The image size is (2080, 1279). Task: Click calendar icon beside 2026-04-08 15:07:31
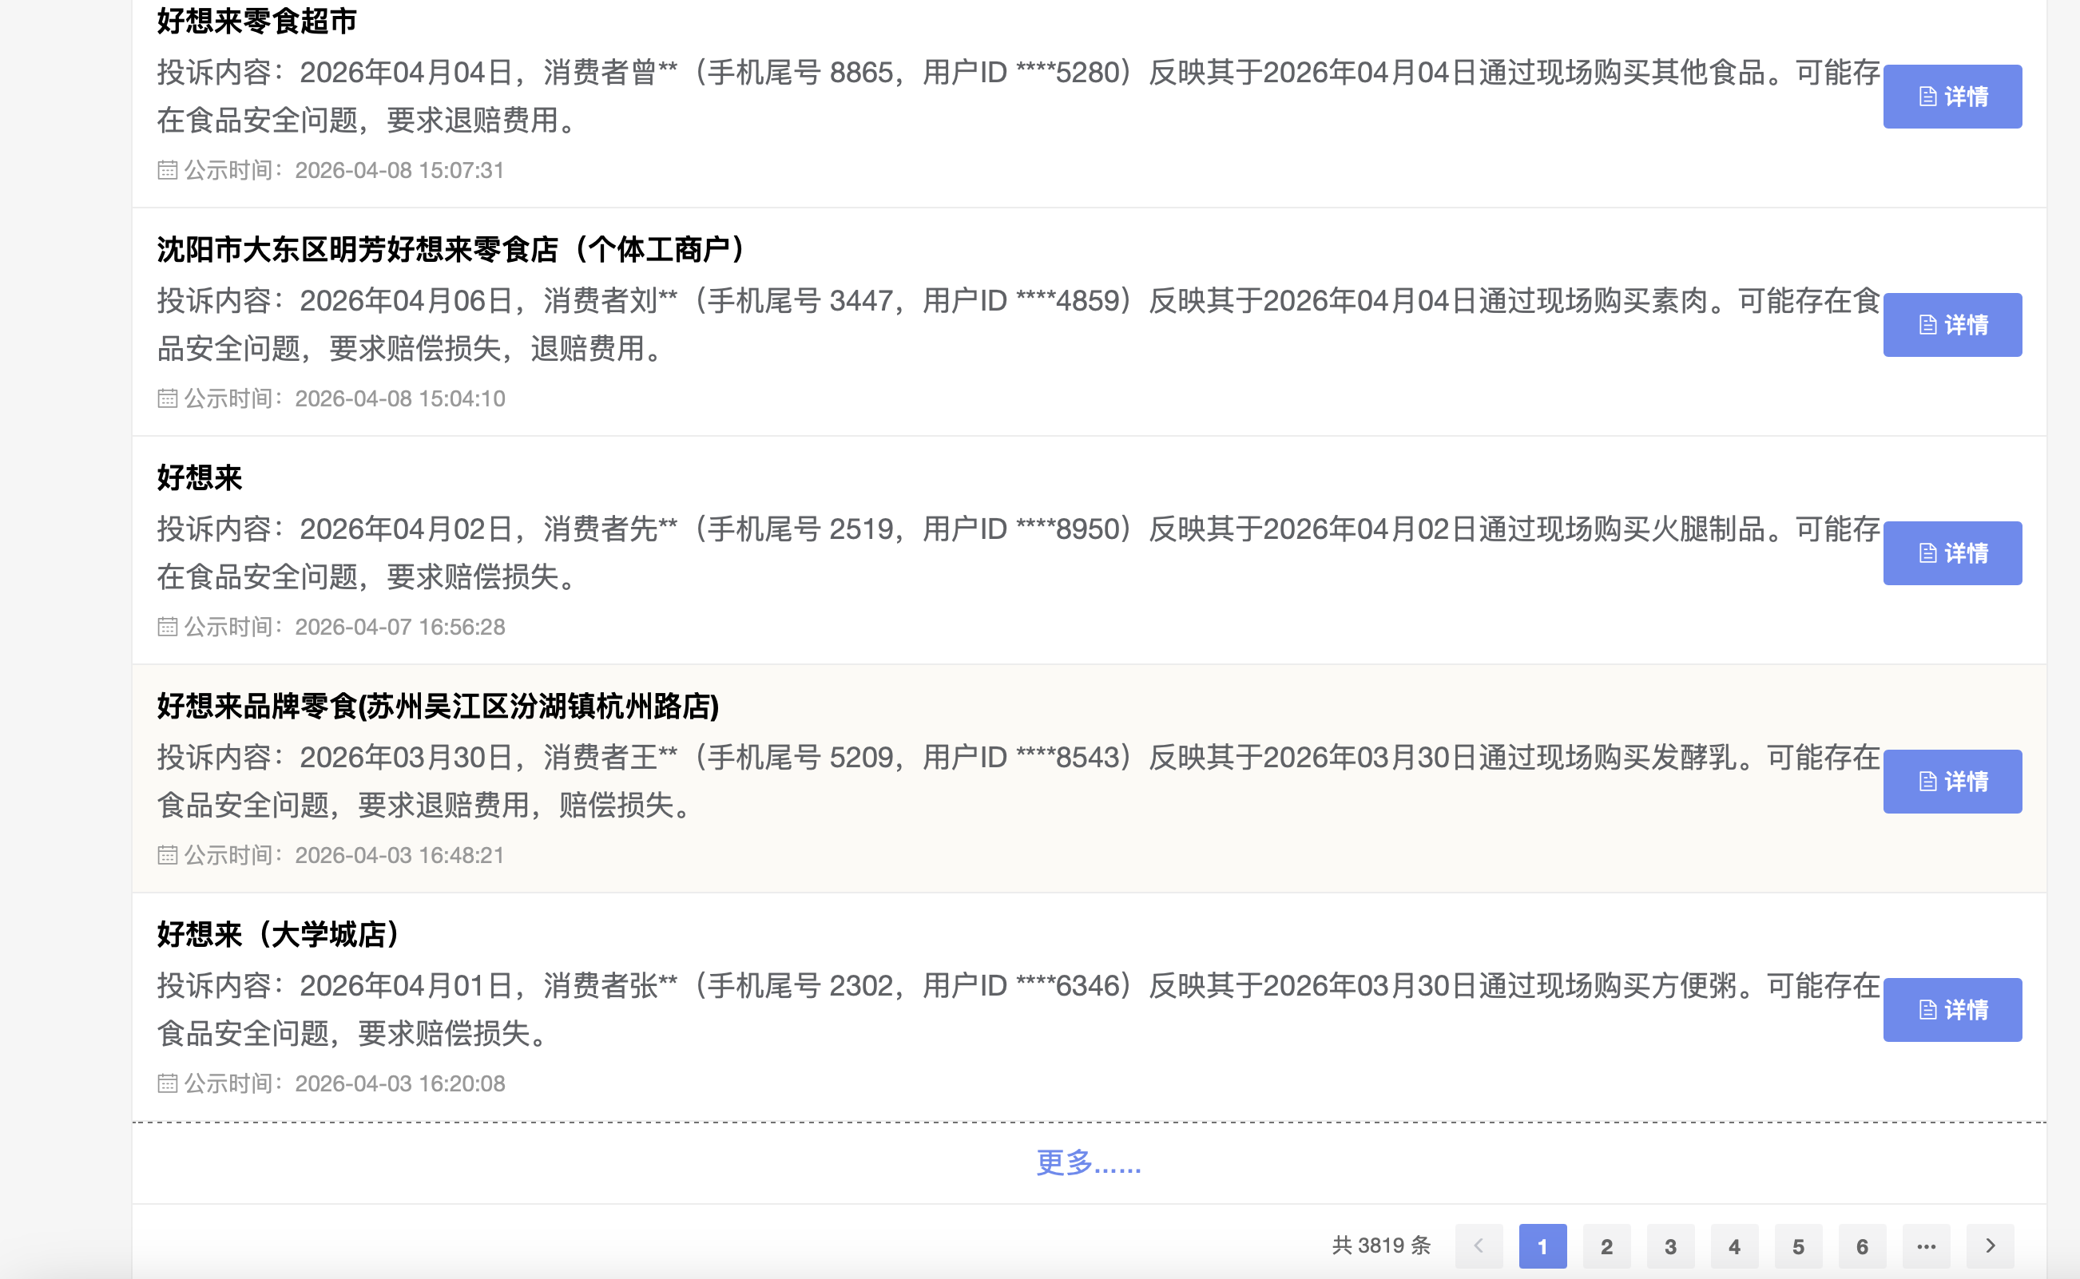pyautogui.click(x=168, y=170)
